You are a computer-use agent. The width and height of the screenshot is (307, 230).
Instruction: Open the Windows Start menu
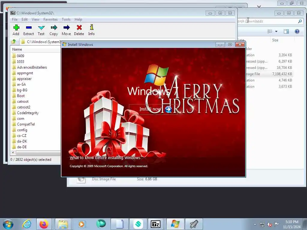tap(8, 224)
